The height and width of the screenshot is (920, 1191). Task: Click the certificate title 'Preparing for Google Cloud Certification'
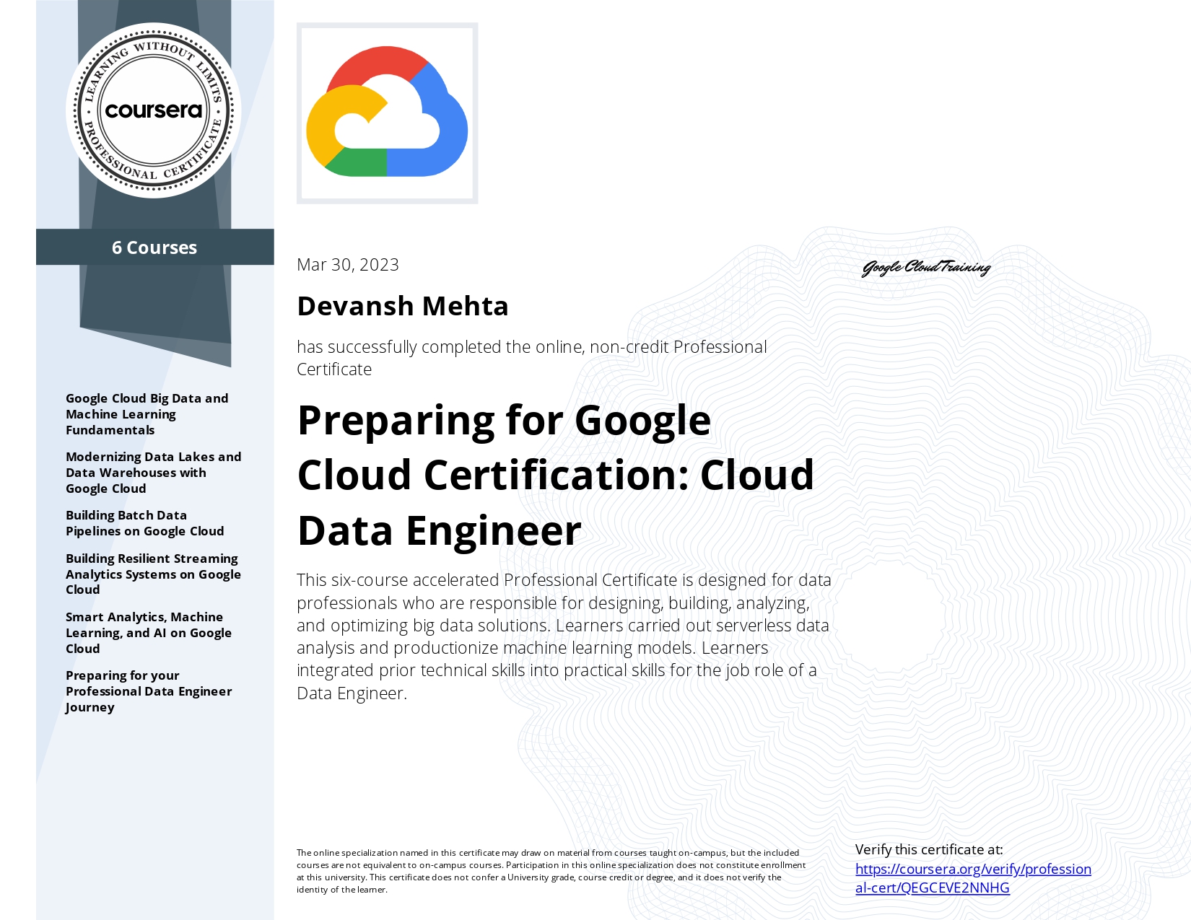555,476
